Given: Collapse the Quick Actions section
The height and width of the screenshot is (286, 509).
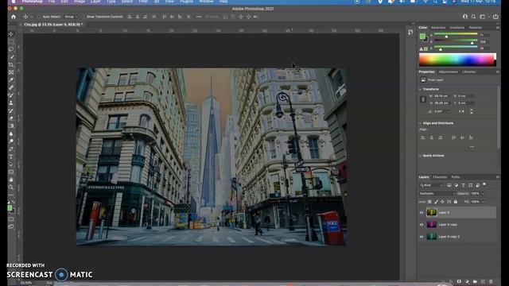Looking at the screenshot, I should tap(421, 156).
